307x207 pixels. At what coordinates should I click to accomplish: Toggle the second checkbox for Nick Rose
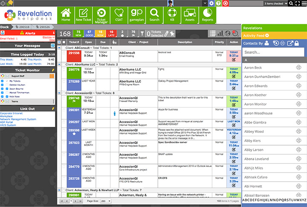coord(7,97)
